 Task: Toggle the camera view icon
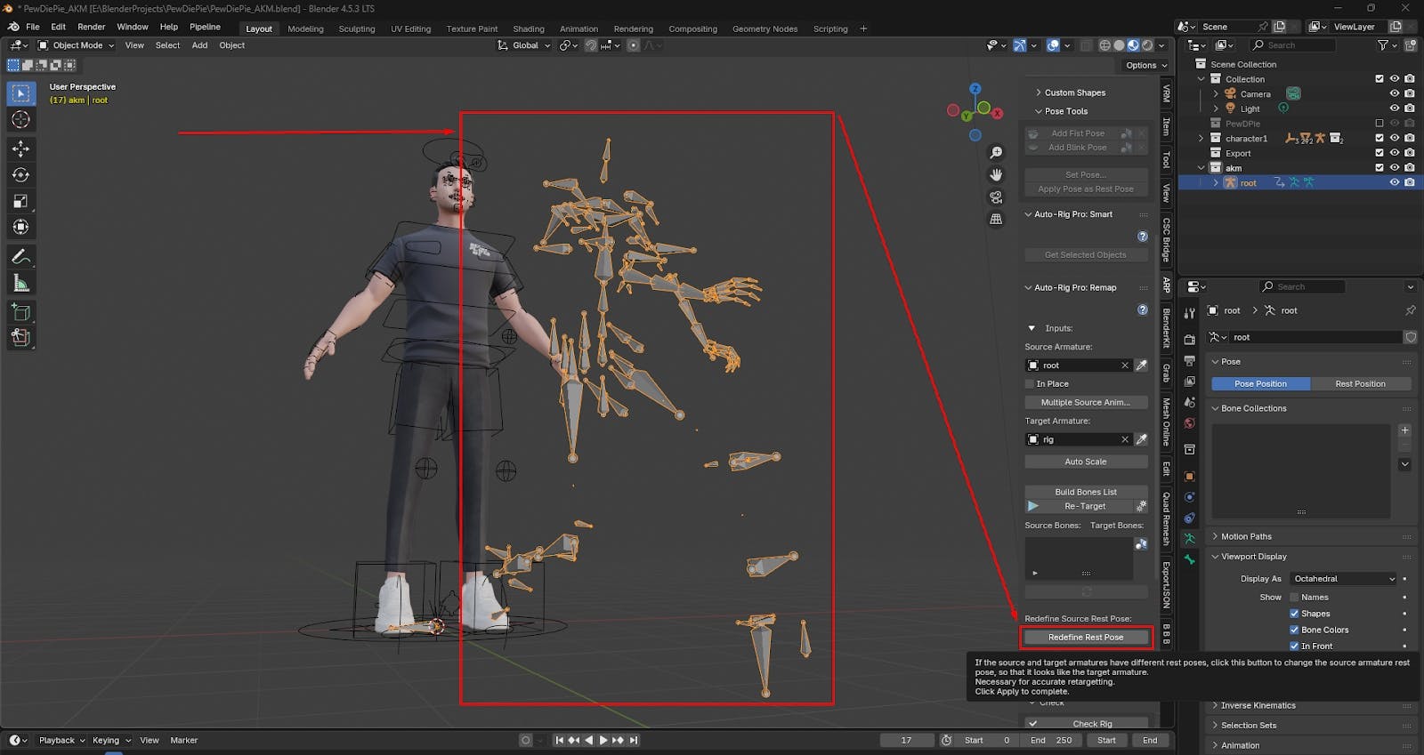(x=996, y=197)
